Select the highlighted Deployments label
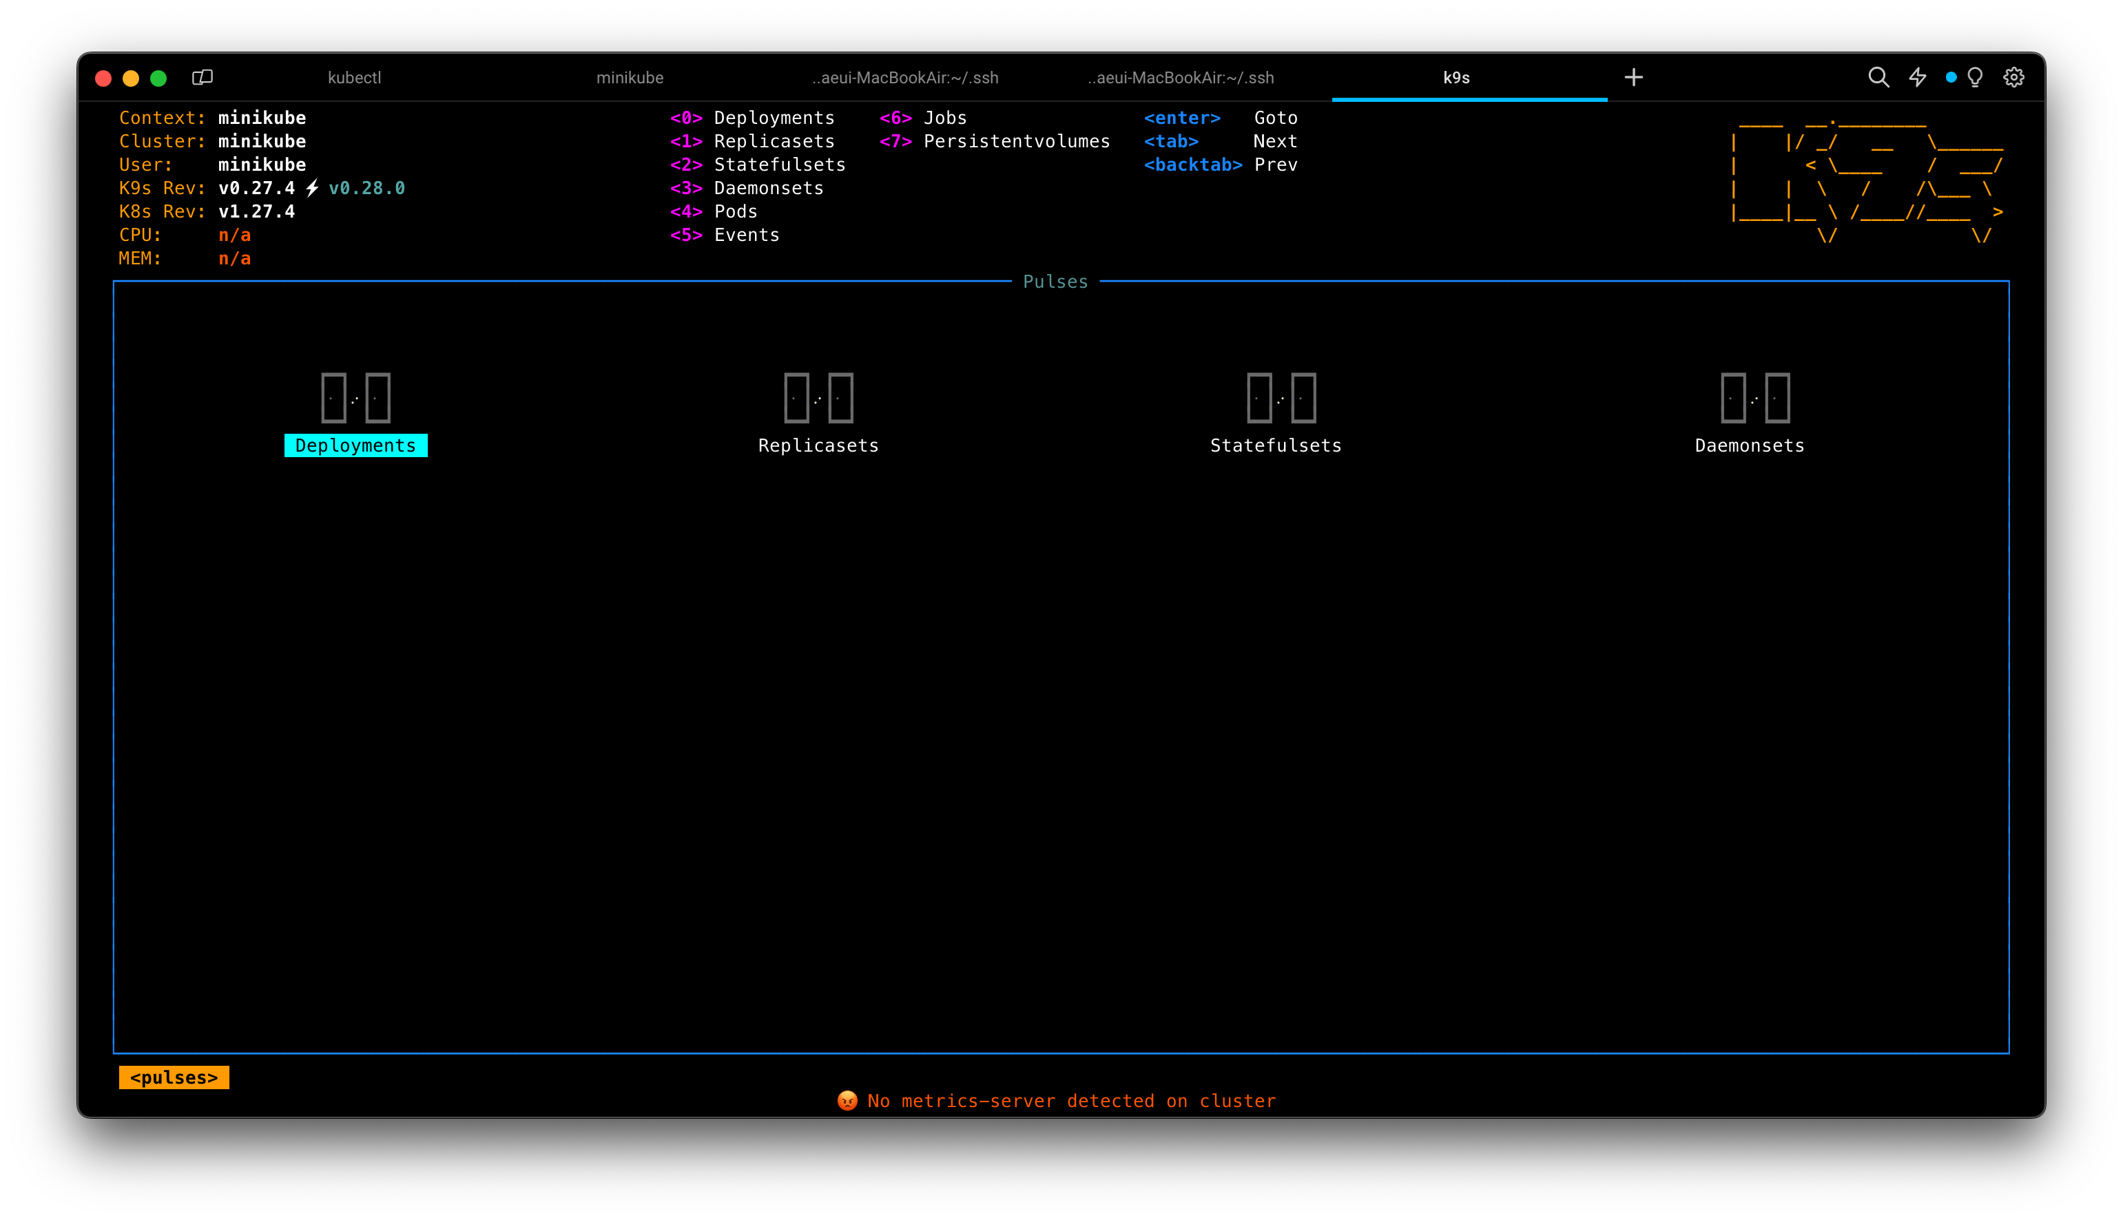 click(355, 445)
